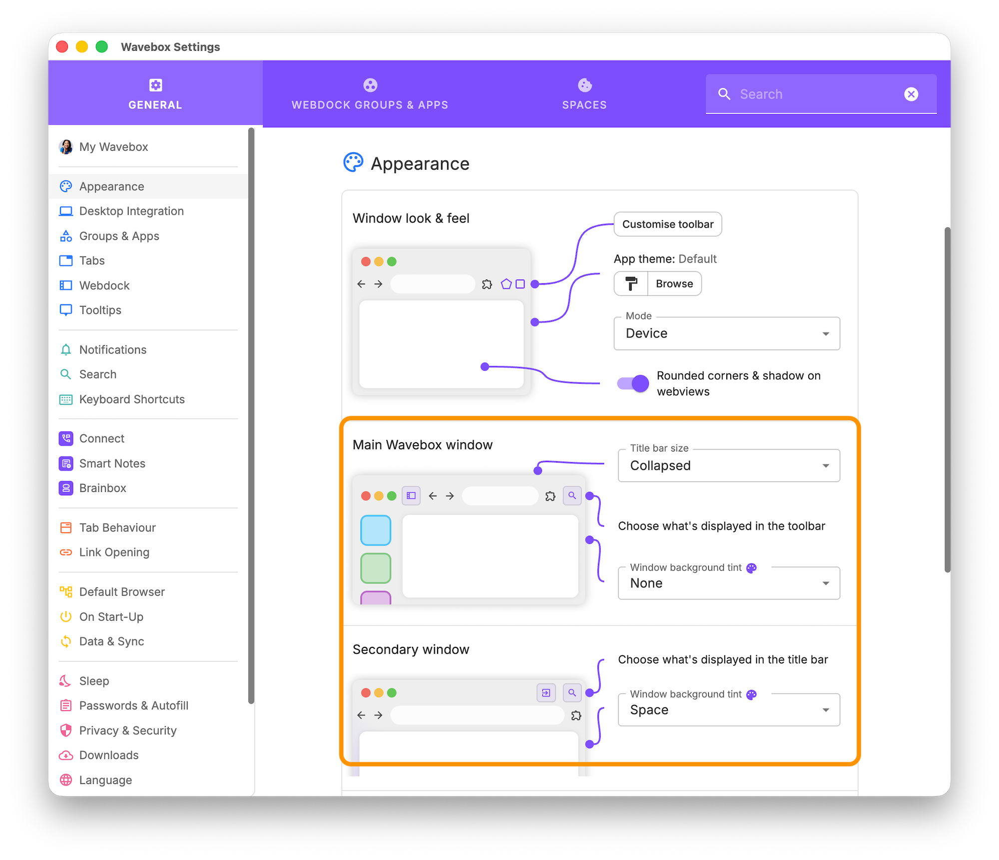Click the On Start-Up power icon
This screenshot has height=860, width=999.
click(x=66, y=616)
